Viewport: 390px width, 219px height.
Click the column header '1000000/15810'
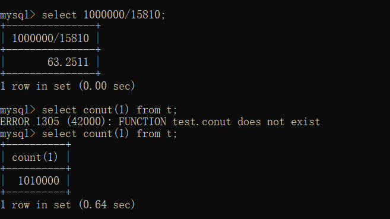pos(50,39)
